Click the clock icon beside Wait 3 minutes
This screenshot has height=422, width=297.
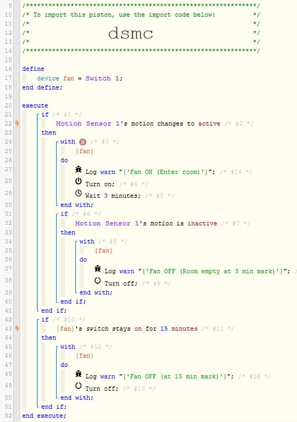(79, 193)
